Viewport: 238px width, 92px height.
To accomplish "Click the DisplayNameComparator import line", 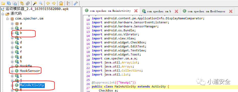I will (x=148, y=18).
